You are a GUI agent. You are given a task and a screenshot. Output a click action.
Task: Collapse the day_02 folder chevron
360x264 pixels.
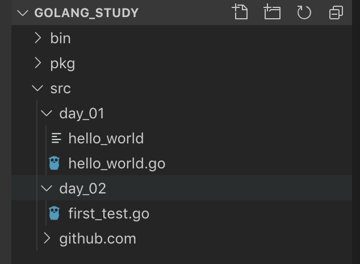47,188
